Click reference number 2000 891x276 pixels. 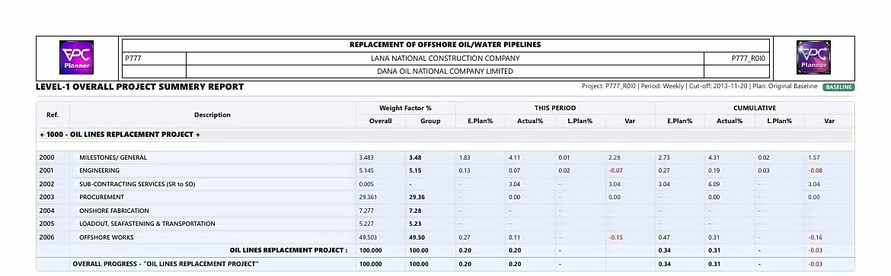(46, 157)
